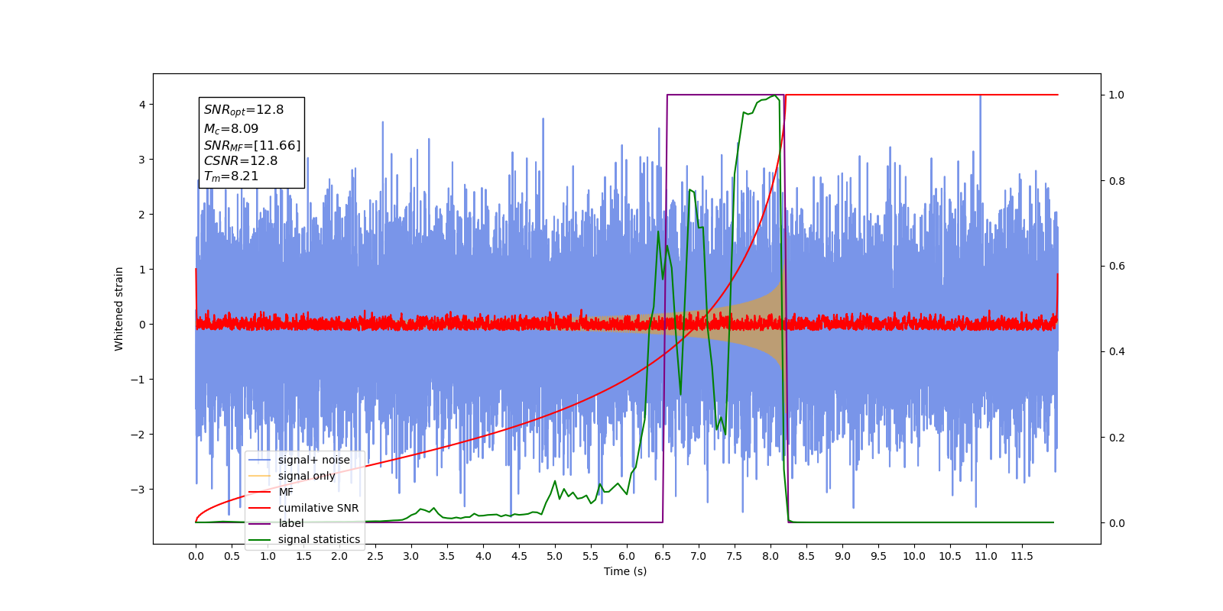Click the 'cumilative SNR' legend entry
The width and height of the screenshot is (1223, 611).
(x=318, y=508)
